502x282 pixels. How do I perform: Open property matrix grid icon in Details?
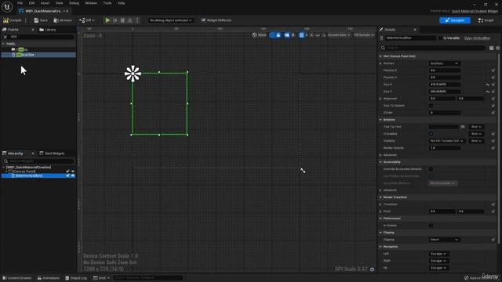pyautogui.click(x=492, y=48)
